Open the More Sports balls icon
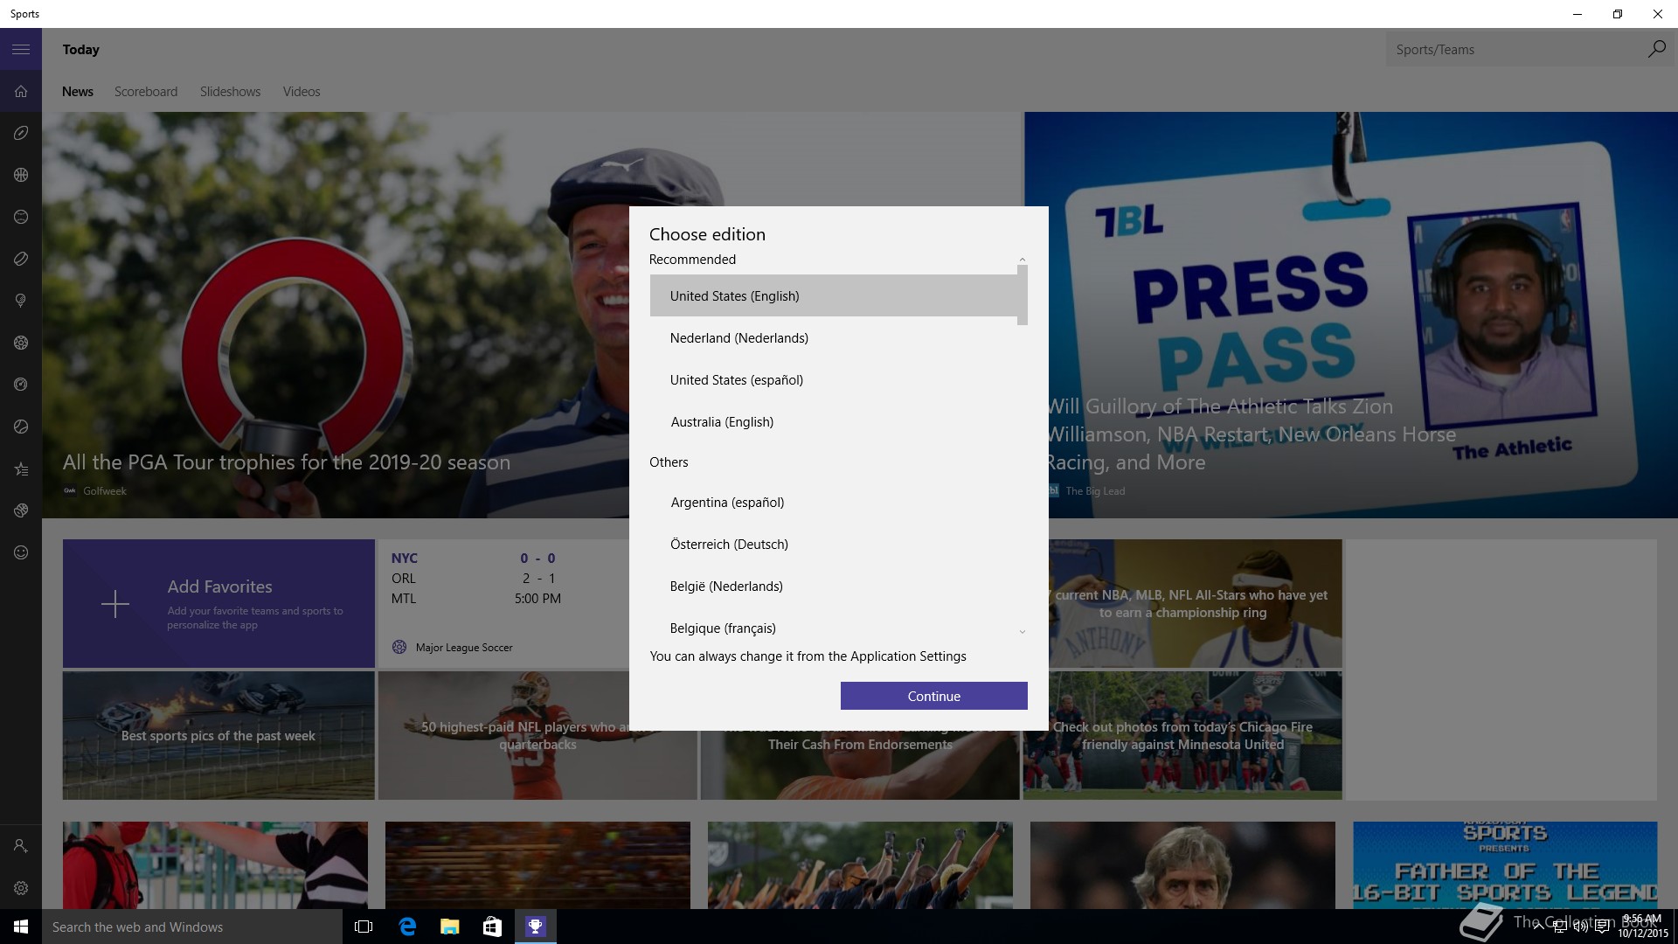Viewport: 1678px width, 944px height. click(x=21, y=510)
